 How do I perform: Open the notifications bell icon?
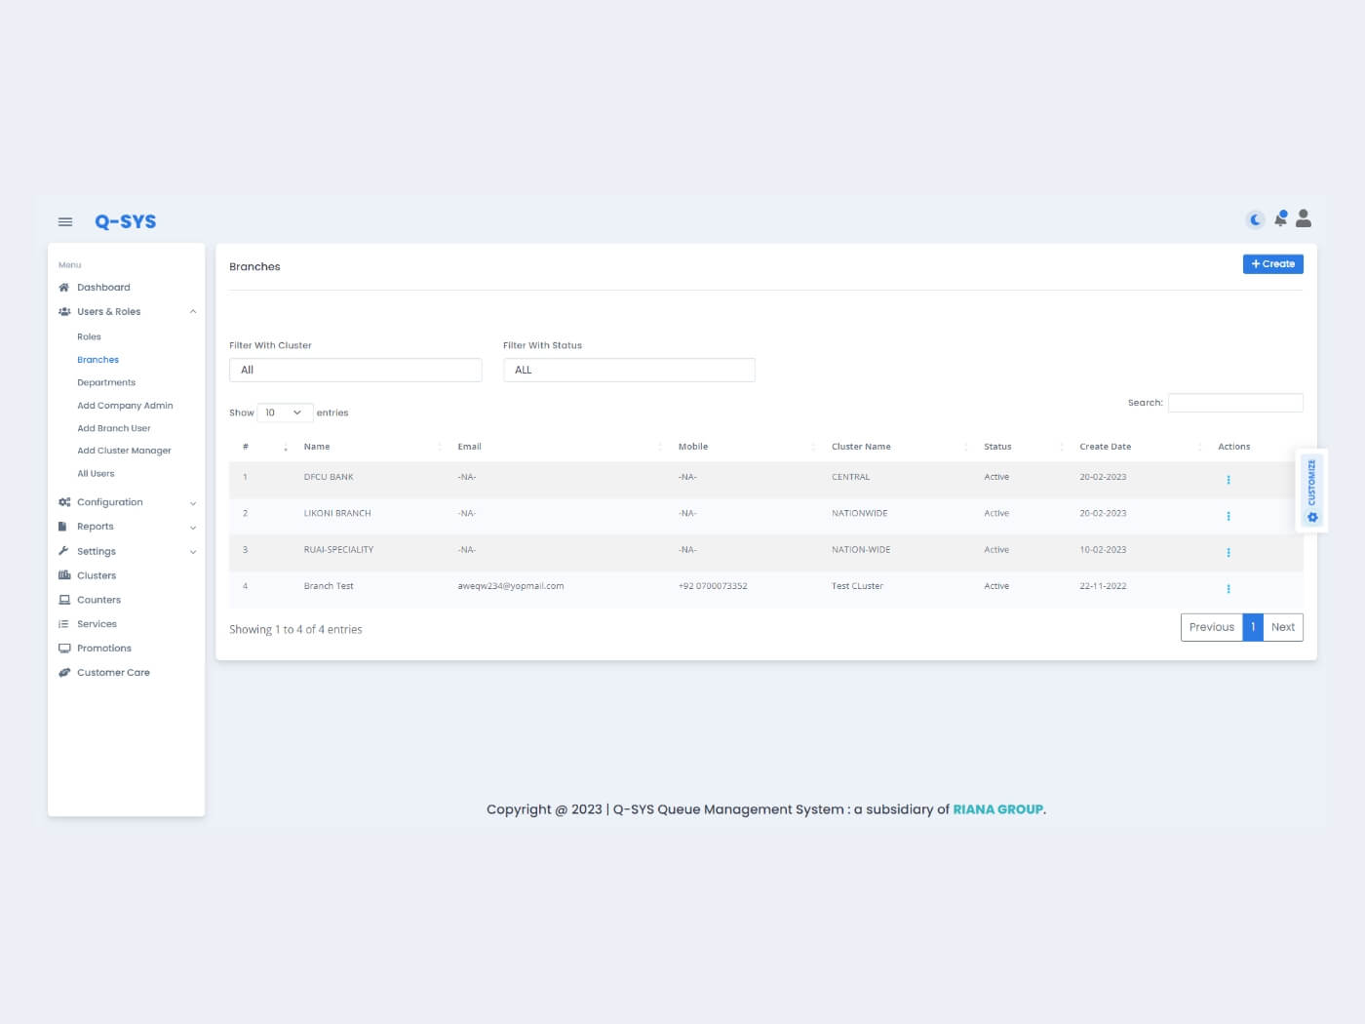(1280, 218)
